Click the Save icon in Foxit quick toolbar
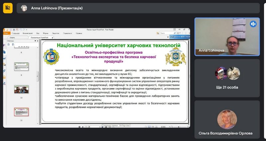This screenshot has width=266, height=141. point(11,30)
